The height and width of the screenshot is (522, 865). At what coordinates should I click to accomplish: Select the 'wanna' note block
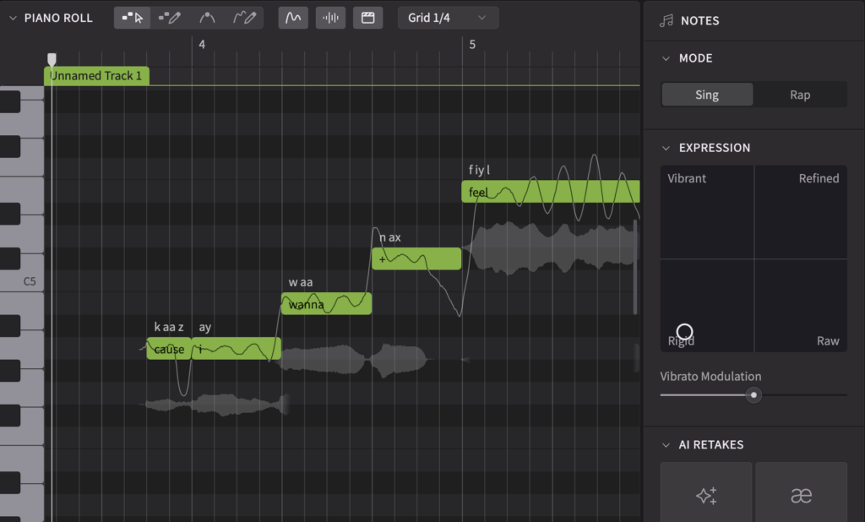(x=325, y=304)
